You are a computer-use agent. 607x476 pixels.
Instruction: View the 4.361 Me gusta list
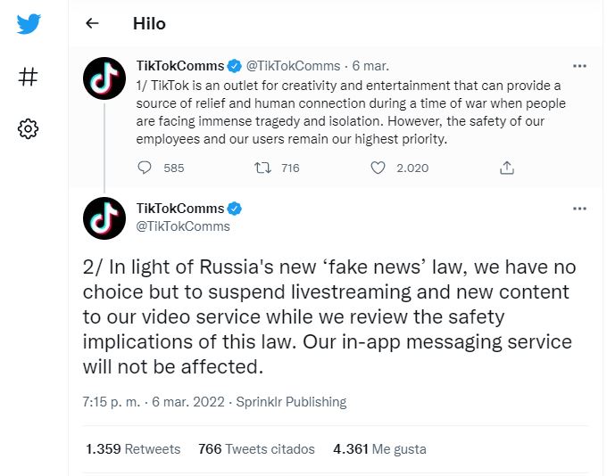coord(379,449)
